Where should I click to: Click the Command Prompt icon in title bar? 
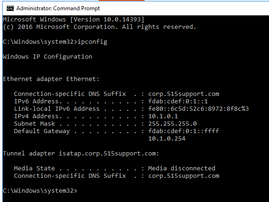(x=10, y=8)
